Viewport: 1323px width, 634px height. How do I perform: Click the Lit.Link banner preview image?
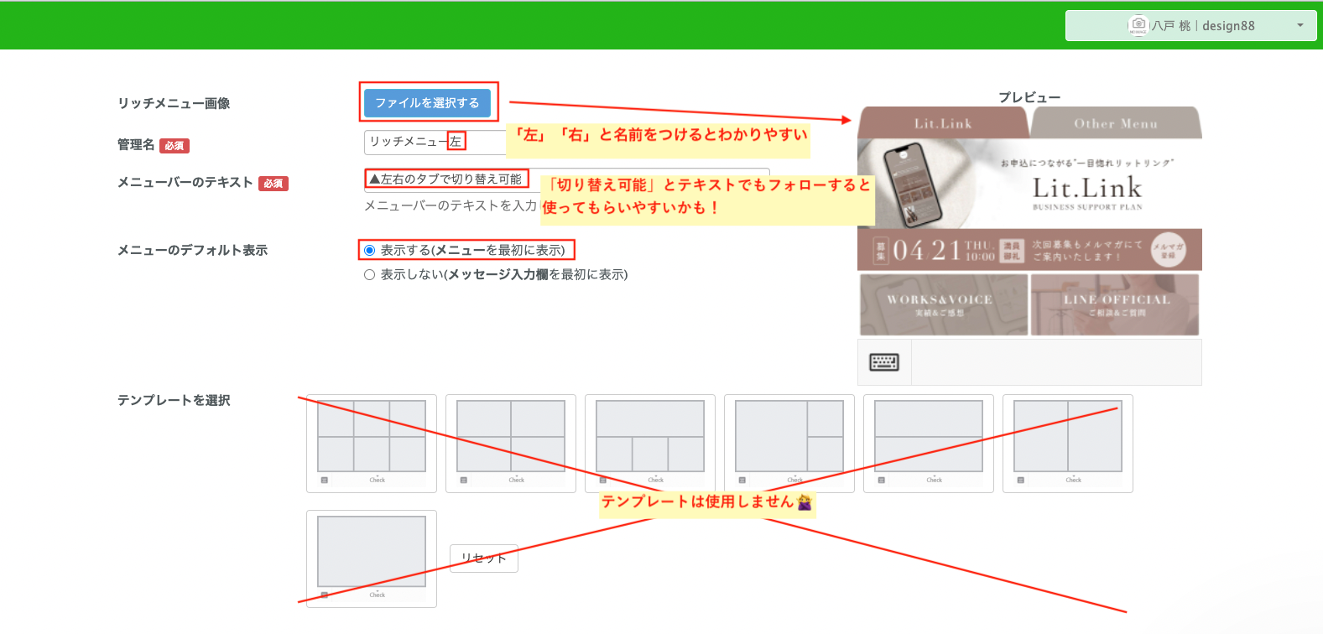coord(1029,184)
